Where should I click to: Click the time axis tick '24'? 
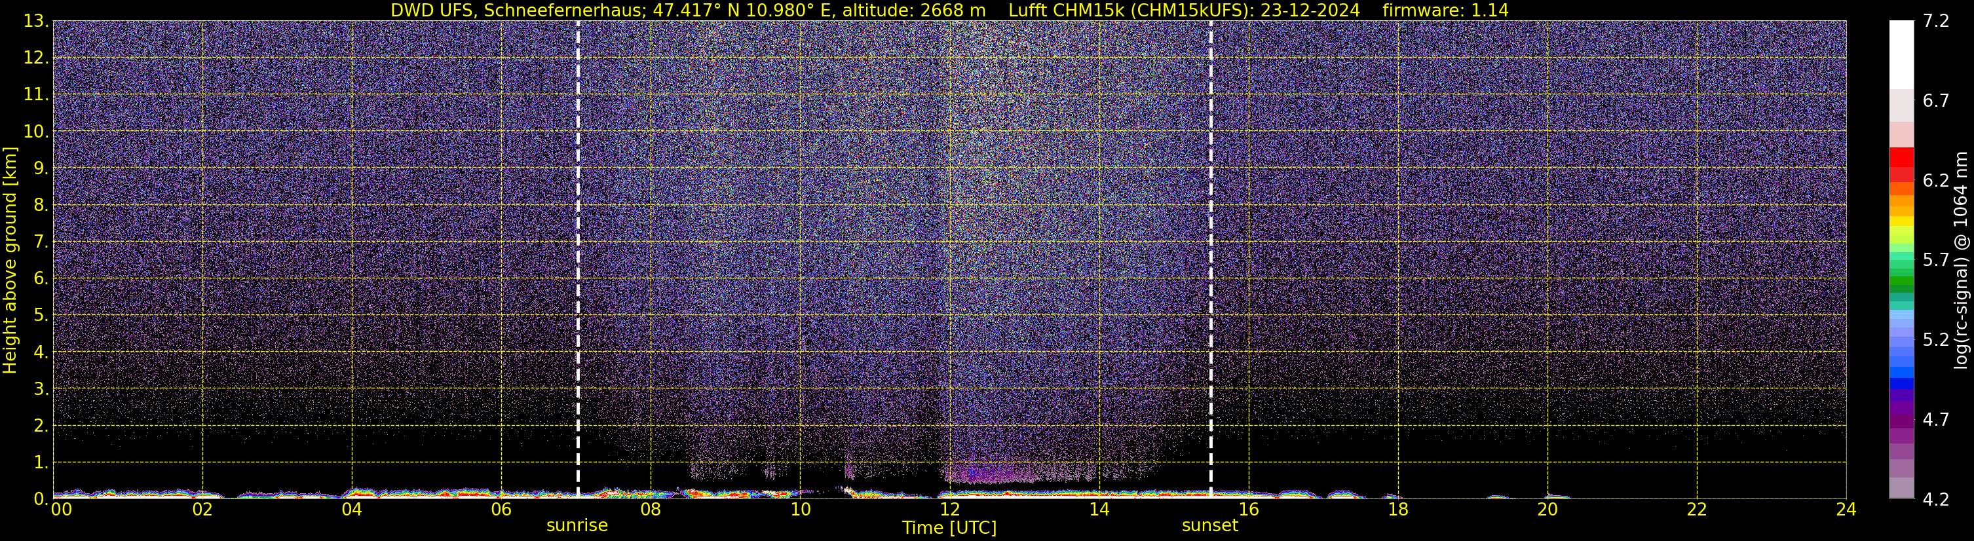(1846, 510)
